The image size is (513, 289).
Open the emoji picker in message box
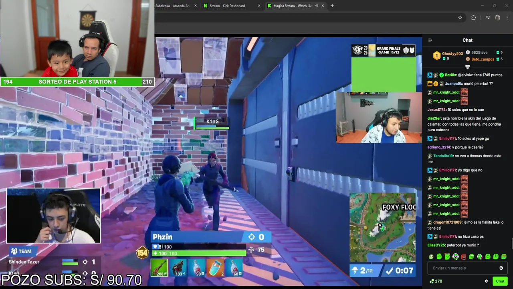coord(501,268)
